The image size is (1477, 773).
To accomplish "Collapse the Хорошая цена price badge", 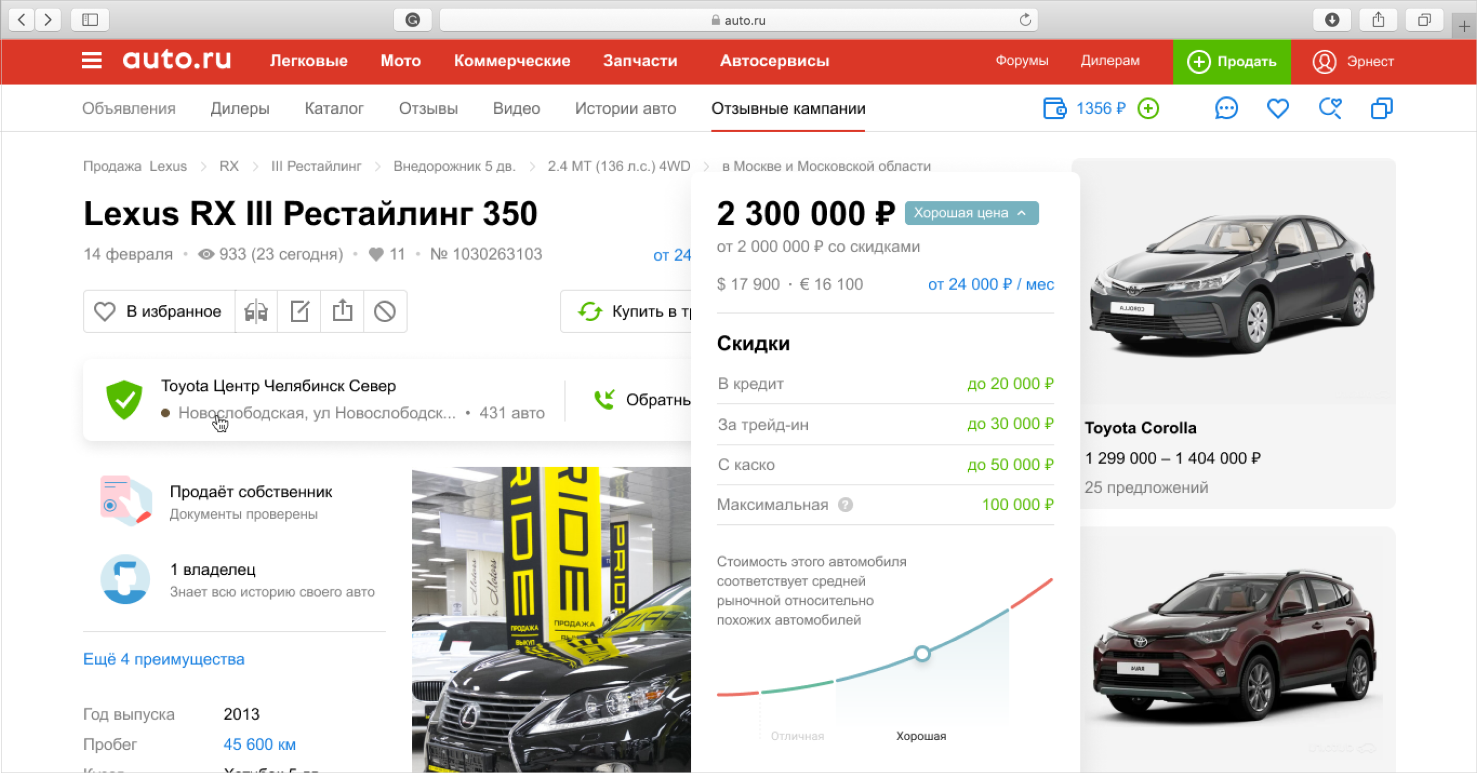I will click(972, 213).
